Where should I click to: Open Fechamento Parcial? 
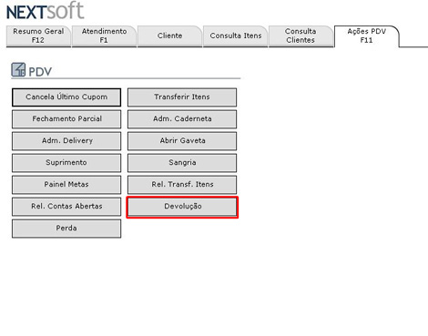tap(66, 119)
